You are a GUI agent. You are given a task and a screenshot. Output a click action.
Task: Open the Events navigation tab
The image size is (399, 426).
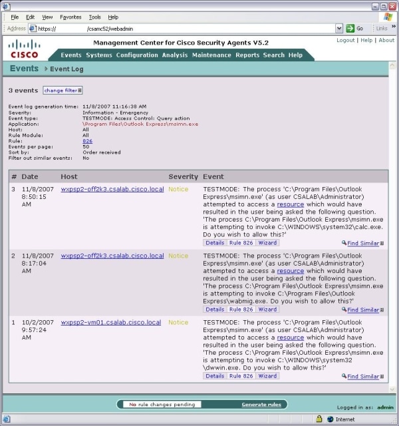71,55
